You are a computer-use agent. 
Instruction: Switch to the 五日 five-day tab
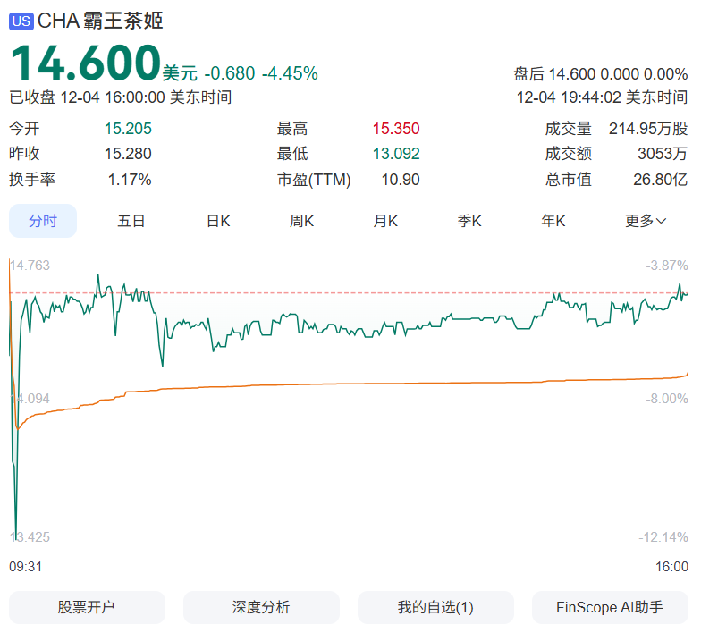131,221
